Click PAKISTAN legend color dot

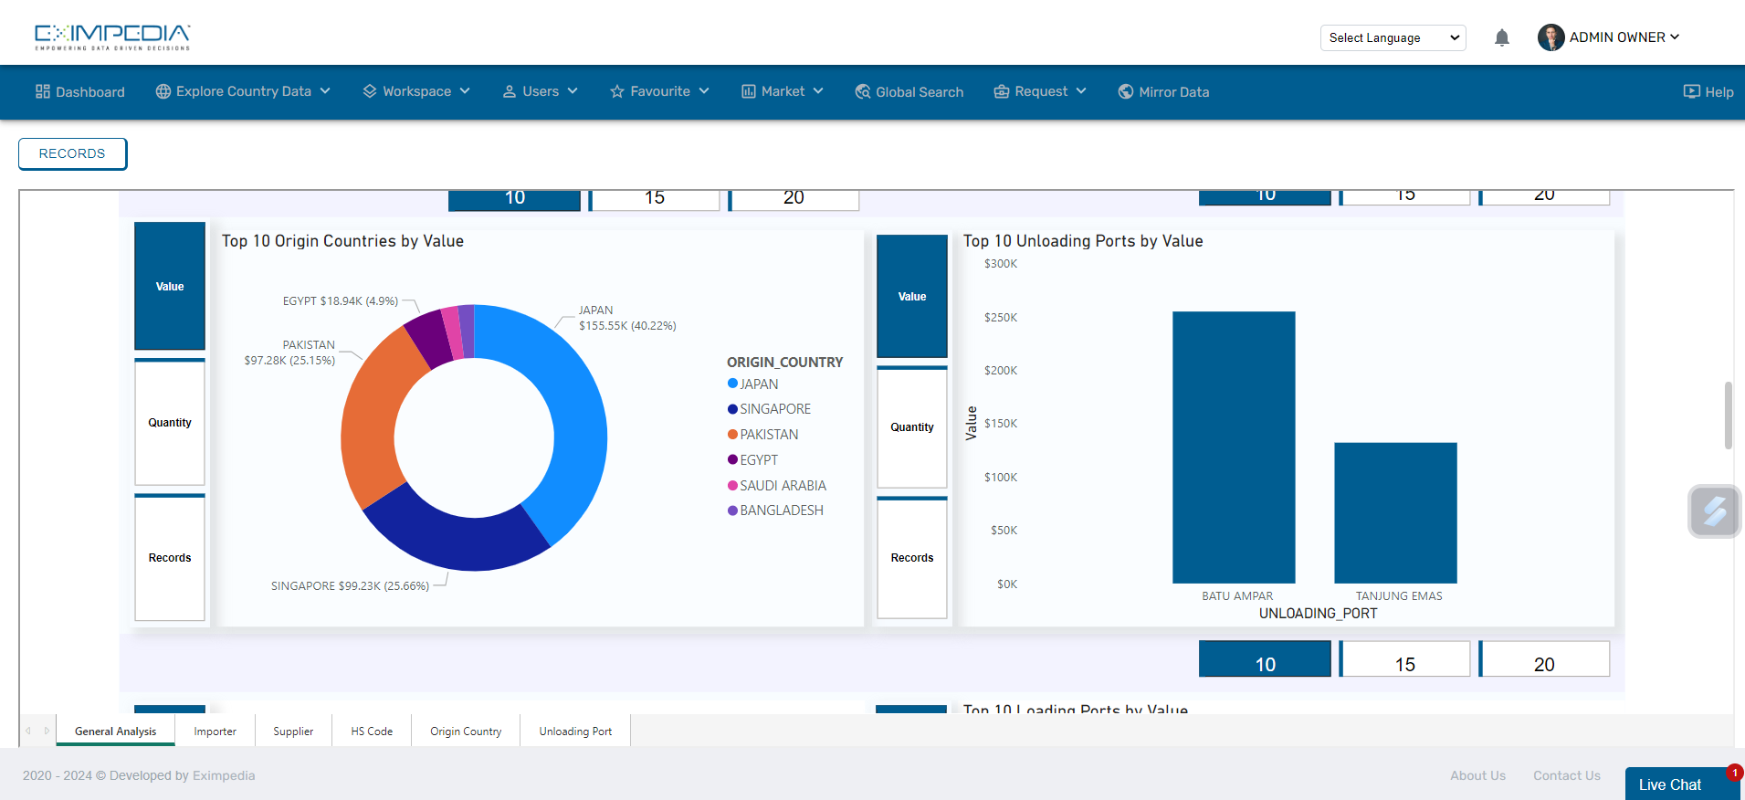(732, 435)
